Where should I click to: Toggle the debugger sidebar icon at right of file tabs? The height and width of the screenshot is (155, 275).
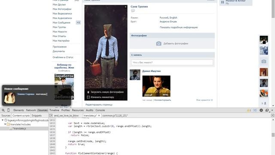pyautogui.click(x=273, y=115)
